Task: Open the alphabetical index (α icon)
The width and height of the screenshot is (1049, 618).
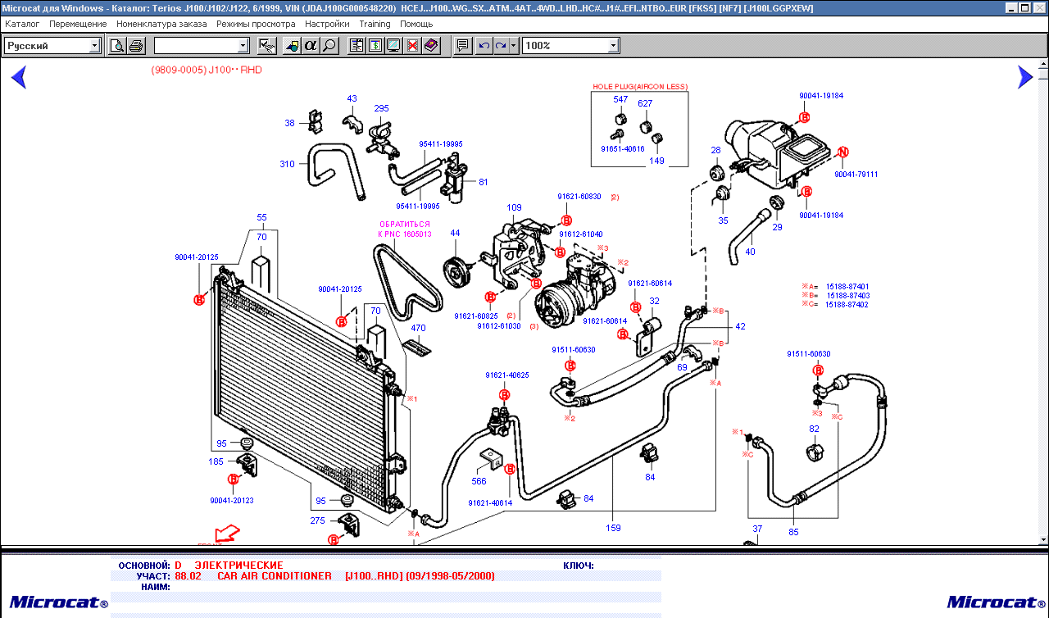Action: [311, 45]
